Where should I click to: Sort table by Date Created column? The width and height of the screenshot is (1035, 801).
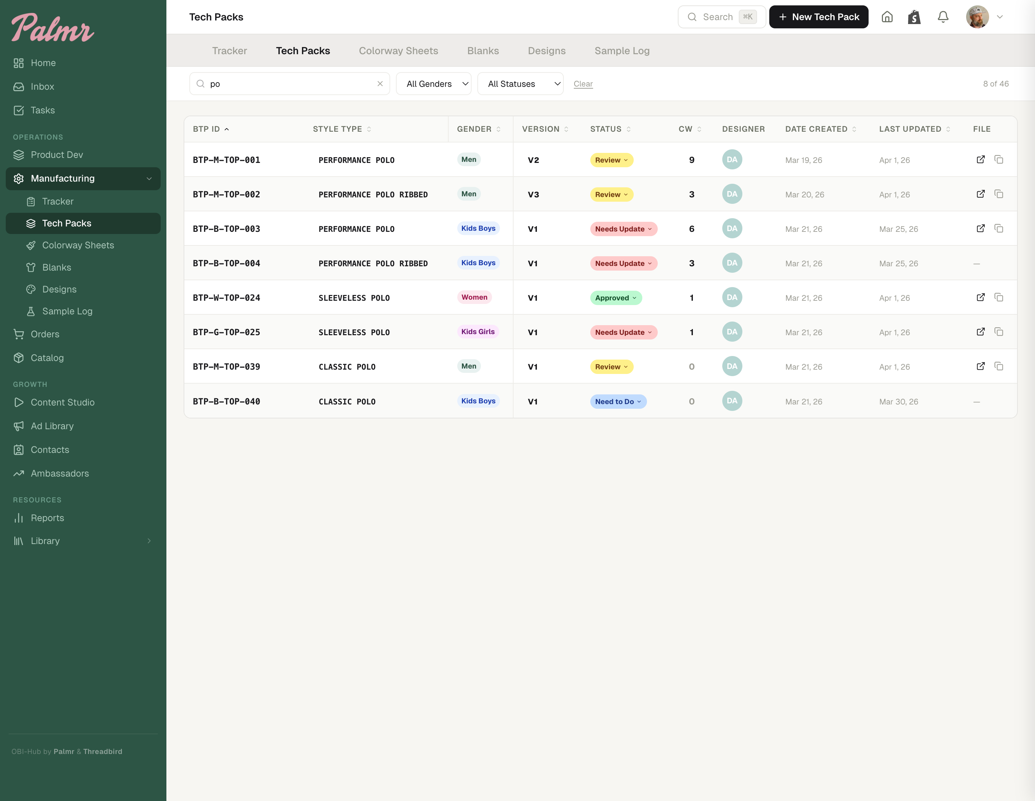click(821, 129)
